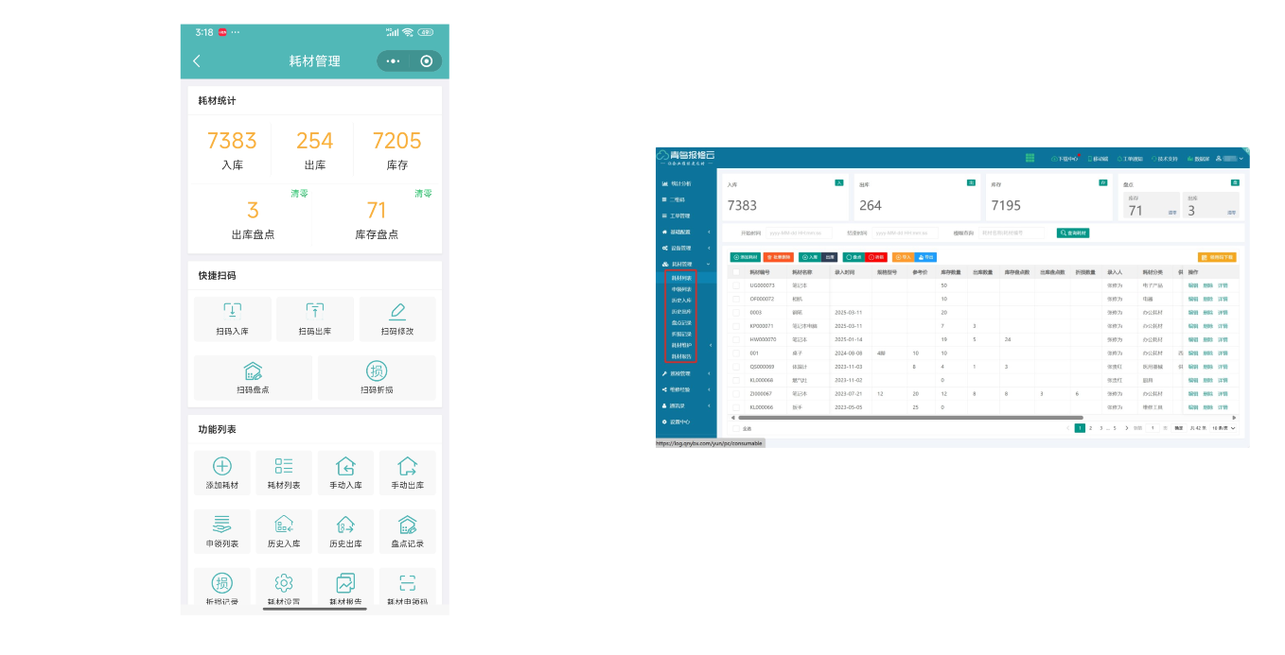The width and height of the screenshot is (1285, 655).
Task: Check the 全选 checkbox below the table
Action: 735,428
